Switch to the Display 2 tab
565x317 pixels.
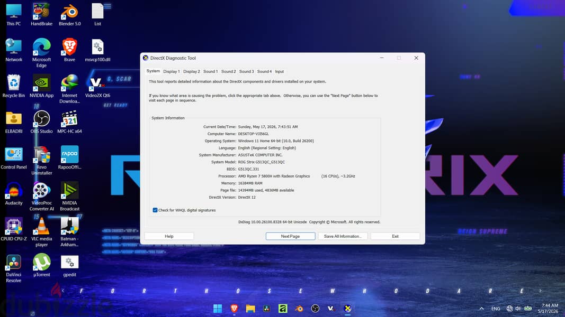(191, 71)
